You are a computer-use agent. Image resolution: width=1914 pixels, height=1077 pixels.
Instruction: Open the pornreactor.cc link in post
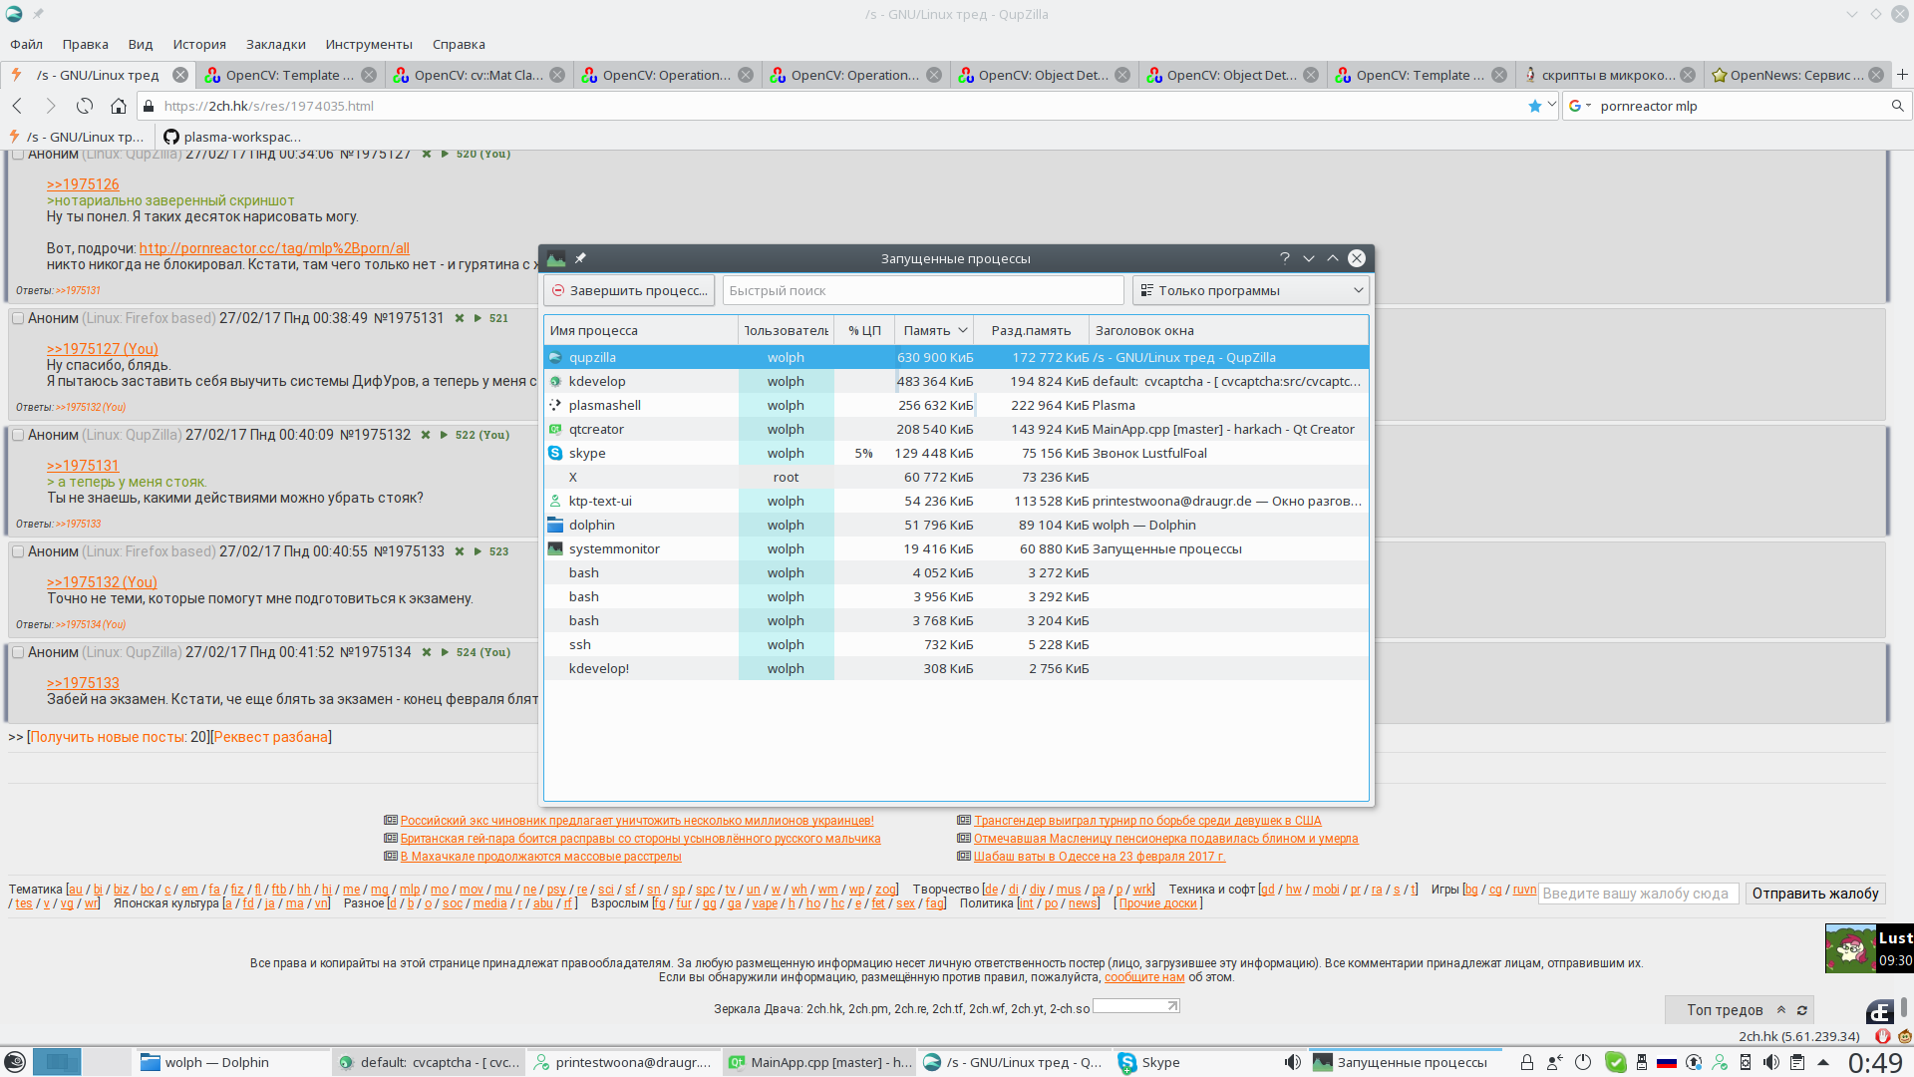[x=274, y=248]
